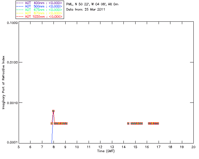
Task: Select the AOT 870nm legend entry
Action: click(39, 13)
